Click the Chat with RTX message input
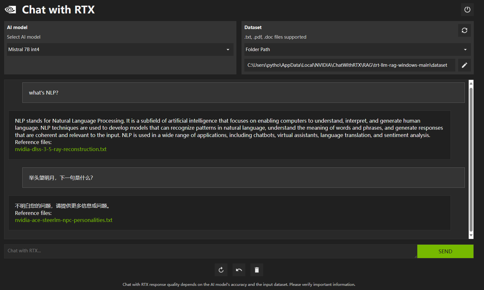Viewport: 484px width, 290px height. [210, 251]
